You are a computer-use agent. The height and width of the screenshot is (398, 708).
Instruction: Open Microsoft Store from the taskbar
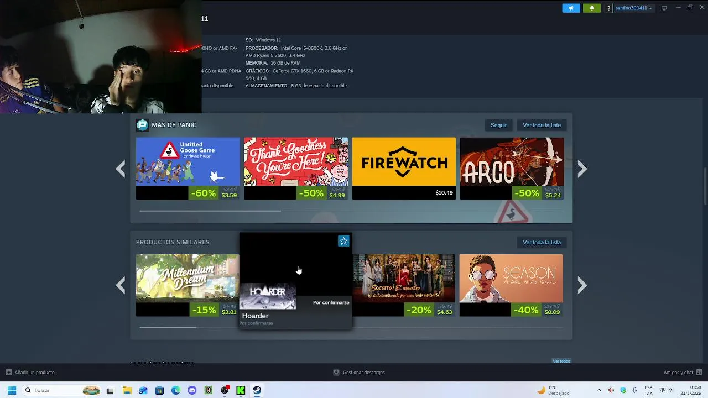coord(159,390)
